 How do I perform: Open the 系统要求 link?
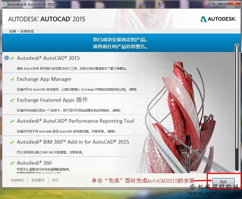point(38,180)
